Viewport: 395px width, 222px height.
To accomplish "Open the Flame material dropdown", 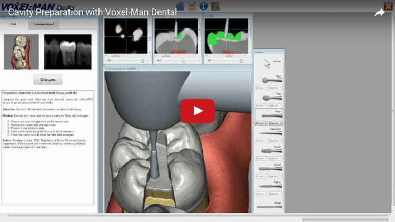I will coord(275,194).
